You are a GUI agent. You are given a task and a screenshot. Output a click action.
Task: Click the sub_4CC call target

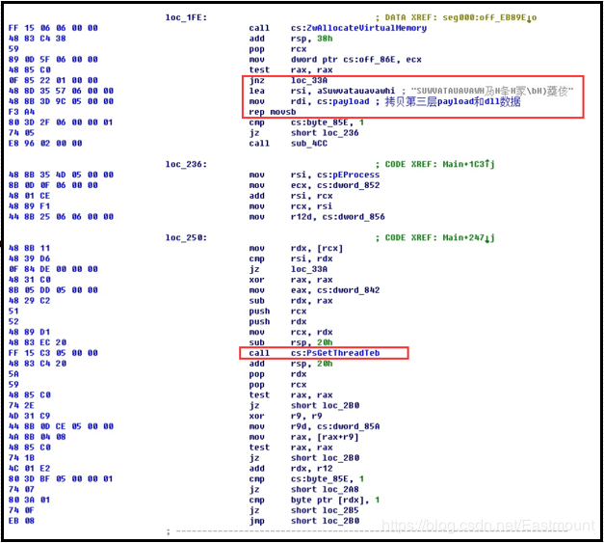(x=309, y=144)
